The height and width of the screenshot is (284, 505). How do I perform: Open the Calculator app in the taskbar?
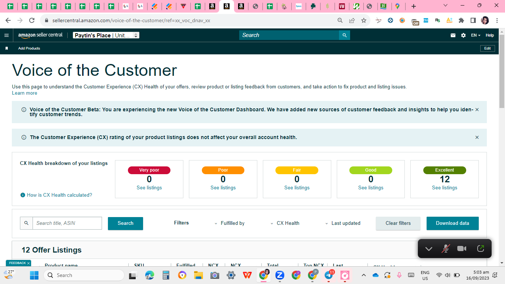[166, 275]
